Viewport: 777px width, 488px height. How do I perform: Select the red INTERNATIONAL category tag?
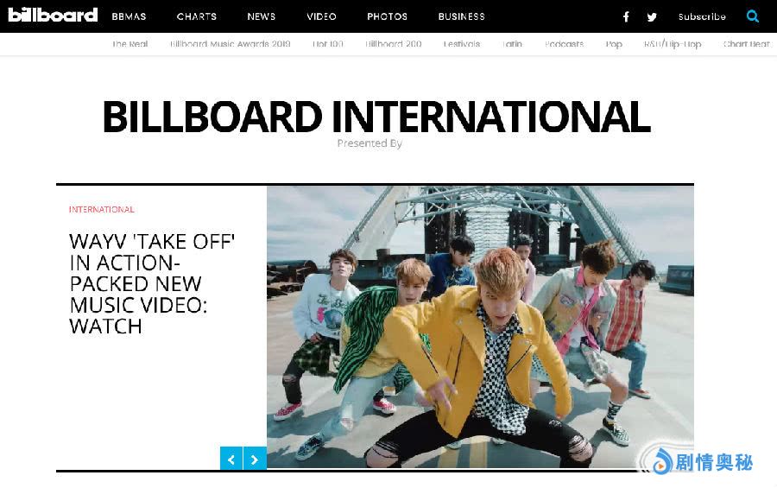[x=102, y=209]
